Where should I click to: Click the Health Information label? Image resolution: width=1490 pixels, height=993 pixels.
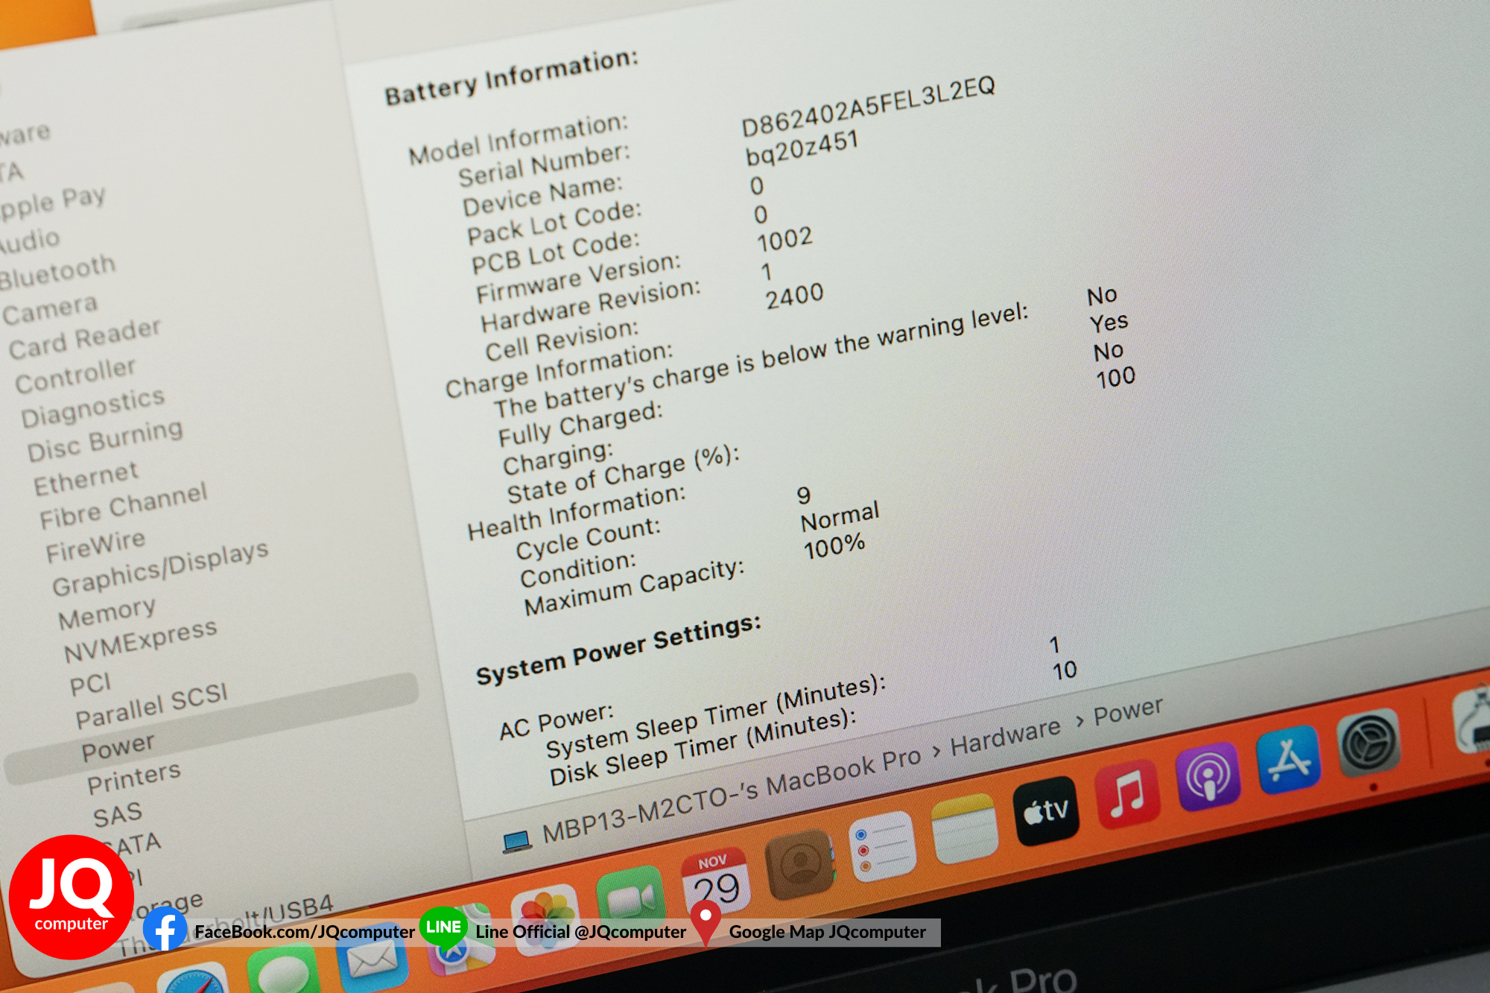pos(577,512)
